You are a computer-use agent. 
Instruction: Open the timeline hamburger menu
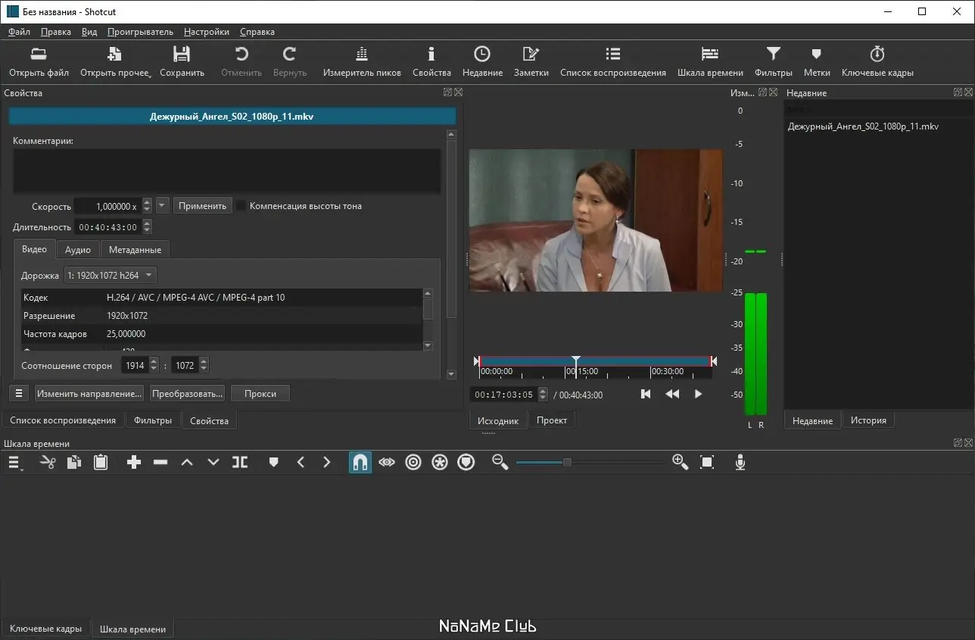(14, 462)
